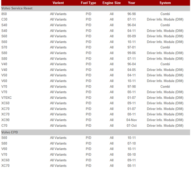Select Combi in the 850 row
The image size is (191, 169).
[x=165, y=14]
